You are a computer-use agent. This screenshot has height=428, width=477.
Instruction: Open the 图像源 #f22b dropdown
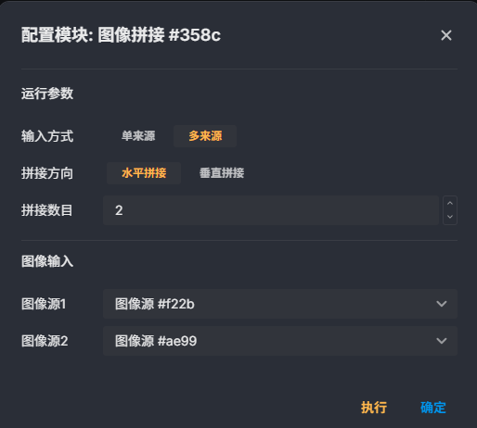280,304
